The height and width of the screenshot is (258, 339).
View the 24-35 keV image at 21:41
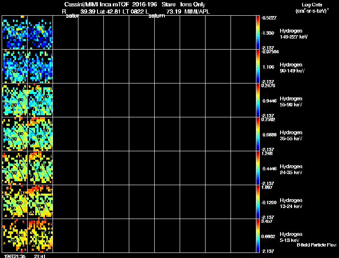(x=40, y=168)
